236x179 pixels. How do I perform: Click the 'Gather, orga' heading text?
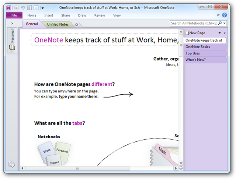[x=166, y=59]
